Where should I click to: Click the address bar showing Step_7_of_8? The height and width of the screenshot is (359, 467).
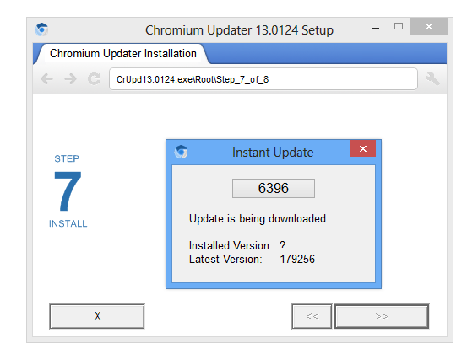pos(263,79)
